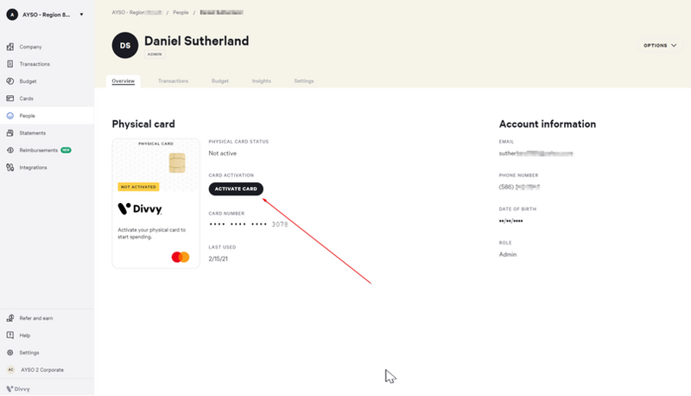
Task: Click the Divvy physical card image
Action: pos(155,203)
